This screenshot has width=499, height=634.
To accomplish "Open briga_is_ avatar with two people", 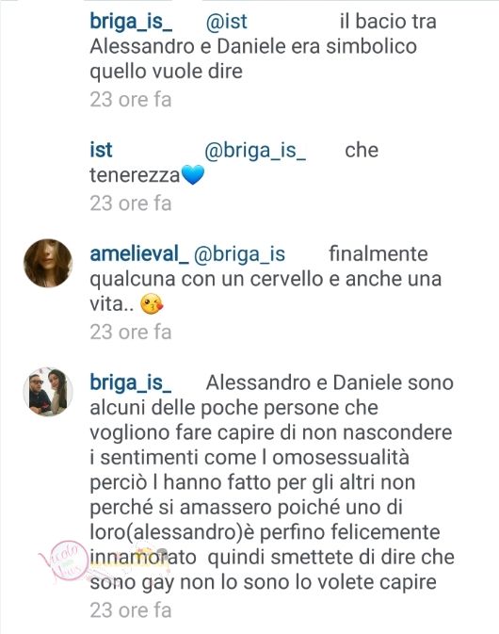I will tap(48, 392).
